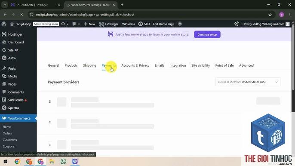Switch to the Products settings tab

(x=71, y=65)
